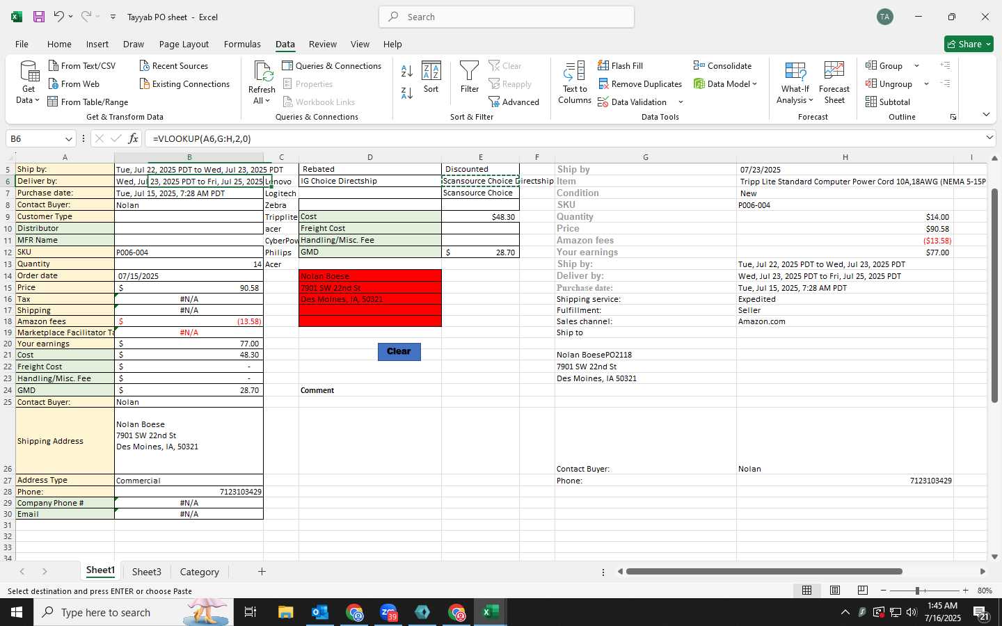Open Outlook from taskbar
The height and width of the screenshot is (626, 1002).
pyautogui.click(x=320, y=612)
